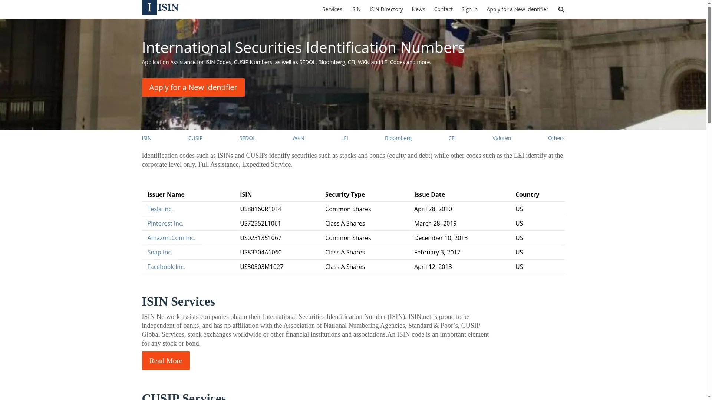Click Sign In in the header
This screenshot has width=712, height=400.
pyautogui.click(x=469, y=9)
